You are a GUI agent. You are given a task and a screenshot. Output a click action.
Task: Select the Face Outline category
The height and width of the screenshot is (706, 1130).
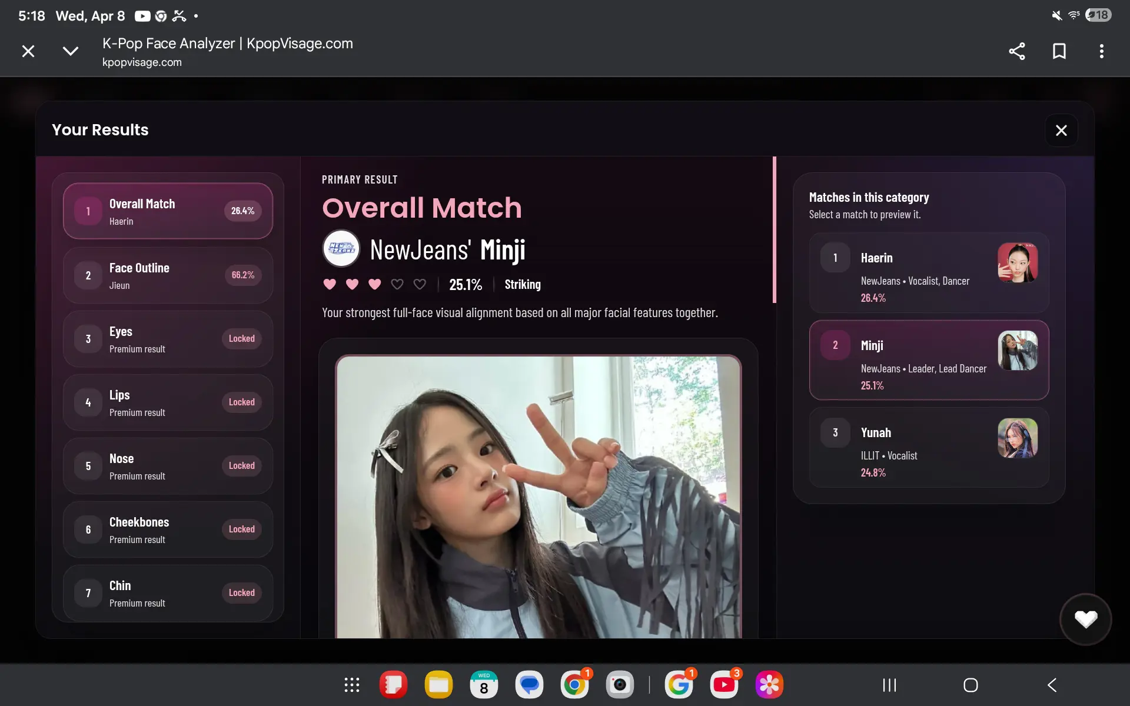168,275
